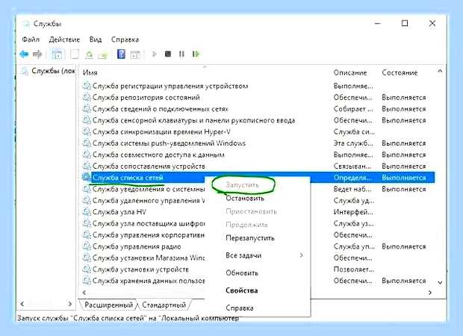Image resolution: width=463 pixels, height=336 pixels.
Task: Click tree pane scroll-right arrow
Action: (x=69, y=304)
